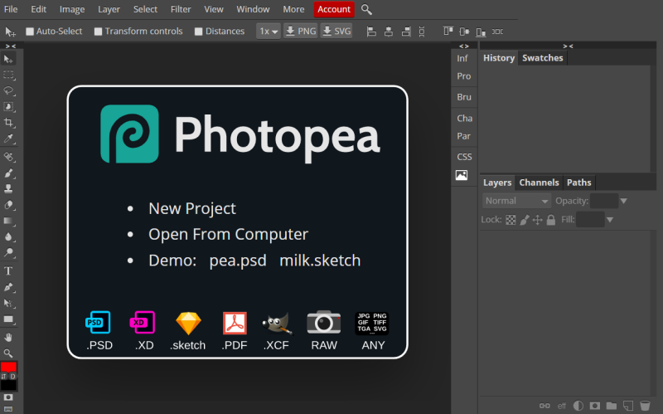Viewport: 663px width, 414px height.
Task: Toggle lock image pixels brush icon
Action: point(525,220)
